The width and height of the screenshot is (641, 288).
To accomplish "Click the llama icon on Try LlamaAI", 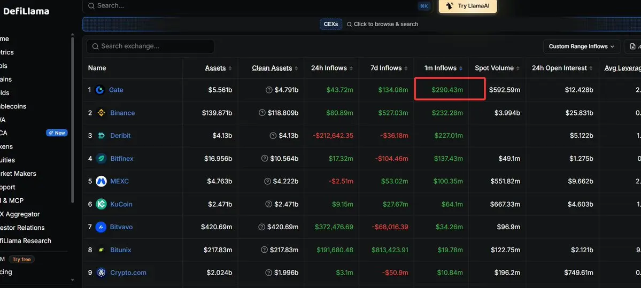I will click(450, 6).
